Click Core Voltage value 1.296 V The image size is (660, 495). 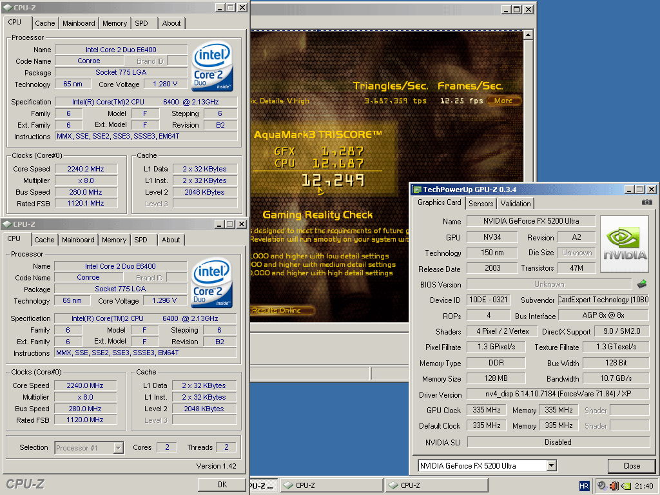164,300
